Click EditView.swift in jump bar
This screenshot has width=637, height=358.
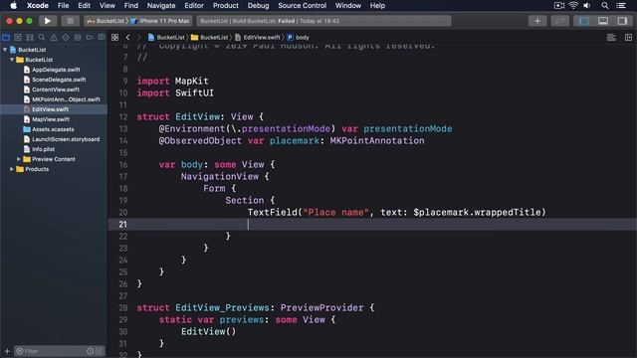pyautogui.click(x=258, y=38)
